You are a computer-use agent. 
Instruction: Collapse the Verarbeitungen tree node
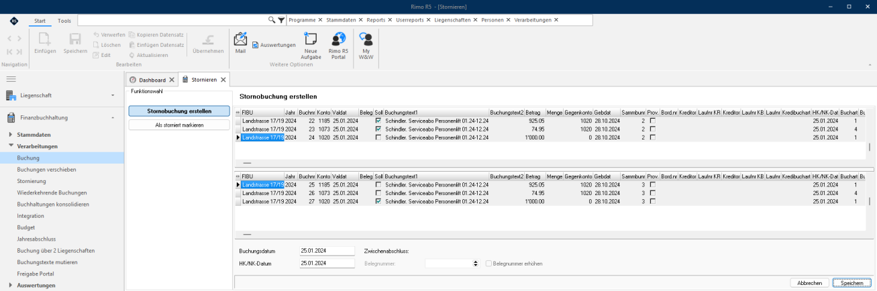[x=11, y=146]
